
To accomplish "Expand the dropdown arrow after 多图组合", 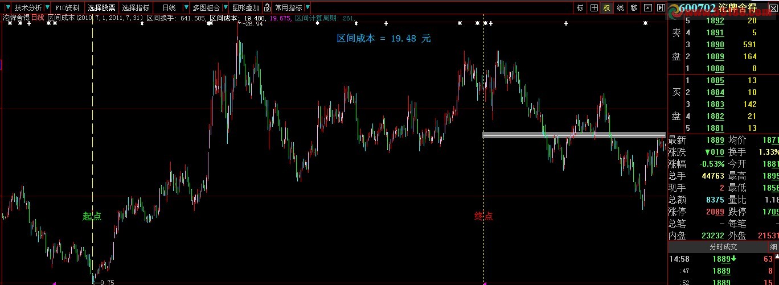I will point(225,8).
